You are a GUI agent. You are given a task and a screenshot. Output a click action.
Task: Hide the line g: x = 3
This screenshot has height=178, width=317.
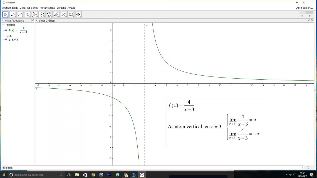click(6, 40)
